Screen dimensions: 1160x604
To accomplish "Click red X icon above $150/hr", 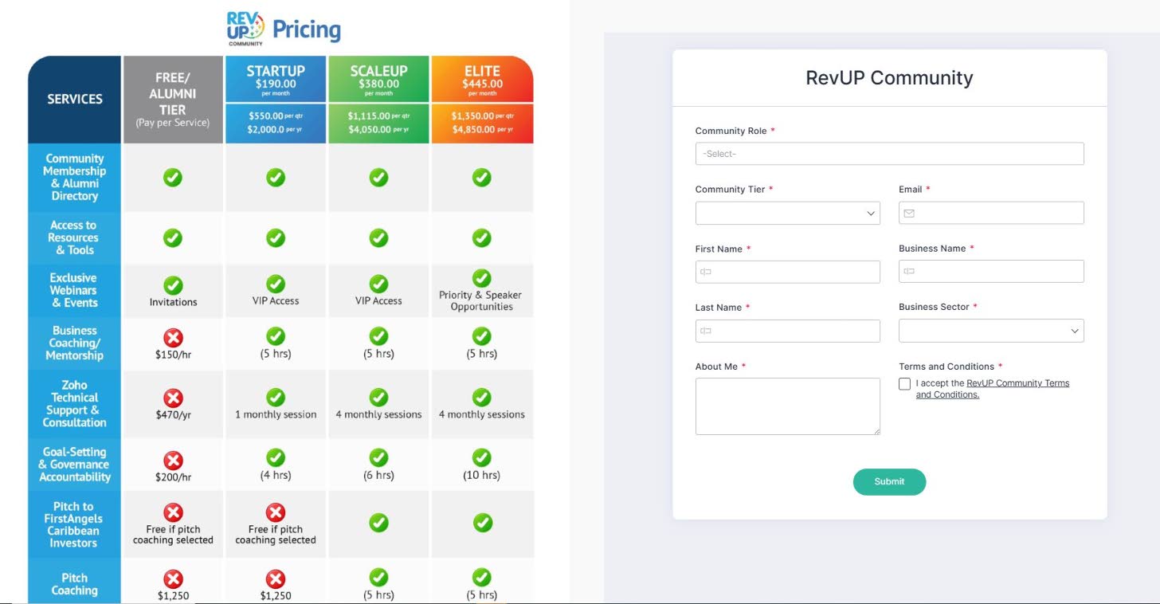I will (x=173, y=337).
